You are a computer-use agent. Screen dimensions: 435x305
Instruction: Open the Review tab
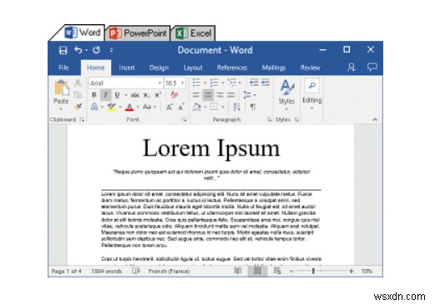(x=311, y=68)
